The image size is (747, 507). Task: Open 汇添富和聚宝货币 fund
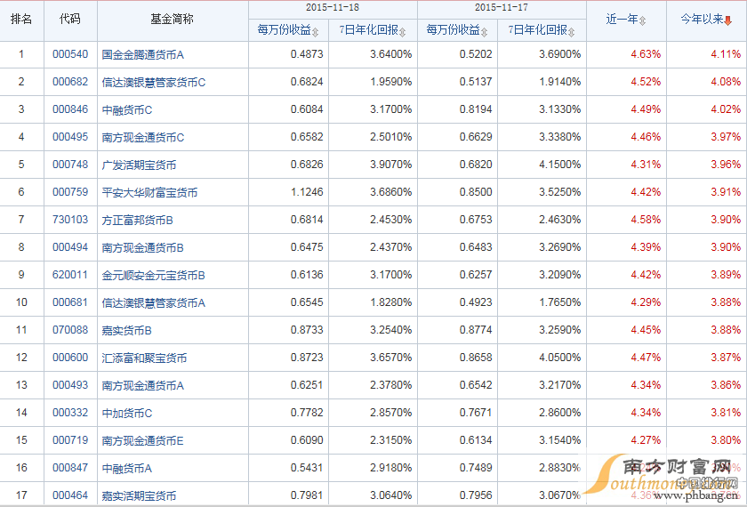coord(144,358)
